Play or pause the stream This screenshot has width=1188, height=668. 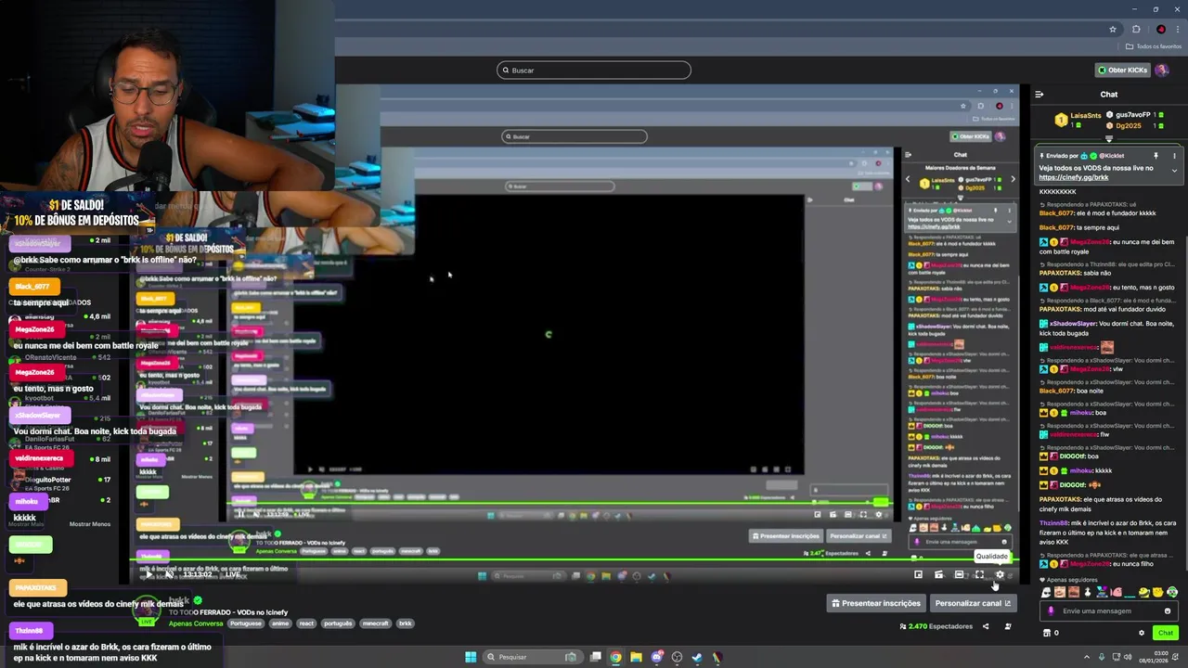coord(148,574)
